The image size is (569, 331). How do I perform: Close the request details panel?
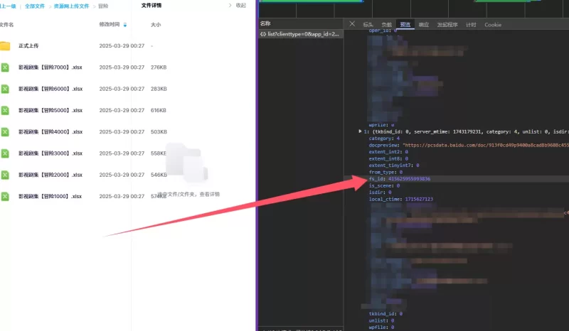[x=352, y=24]
